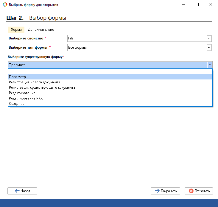Screen dimensions: 218x207
Task: Open the Выберите тип формы dropdown arrow
Action: coord(209,47)
